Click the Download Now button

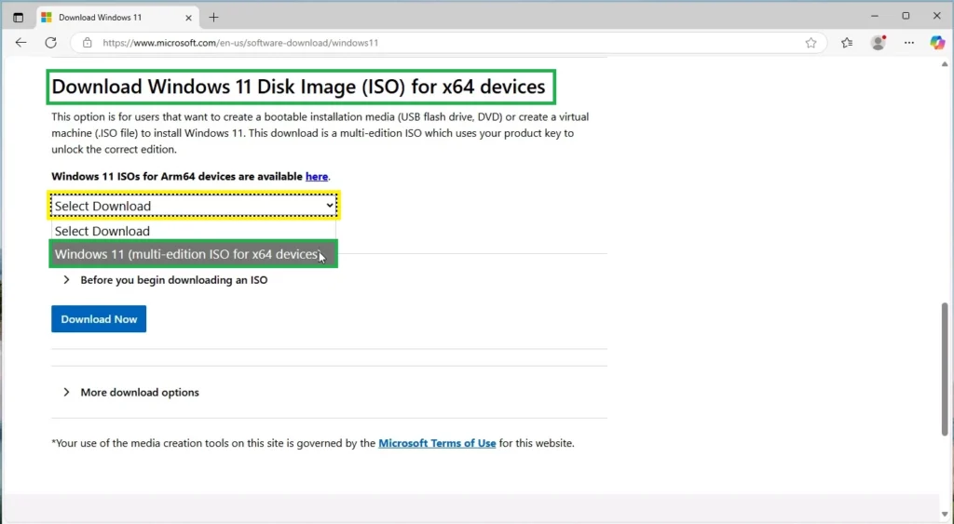[x=99, y=319]
